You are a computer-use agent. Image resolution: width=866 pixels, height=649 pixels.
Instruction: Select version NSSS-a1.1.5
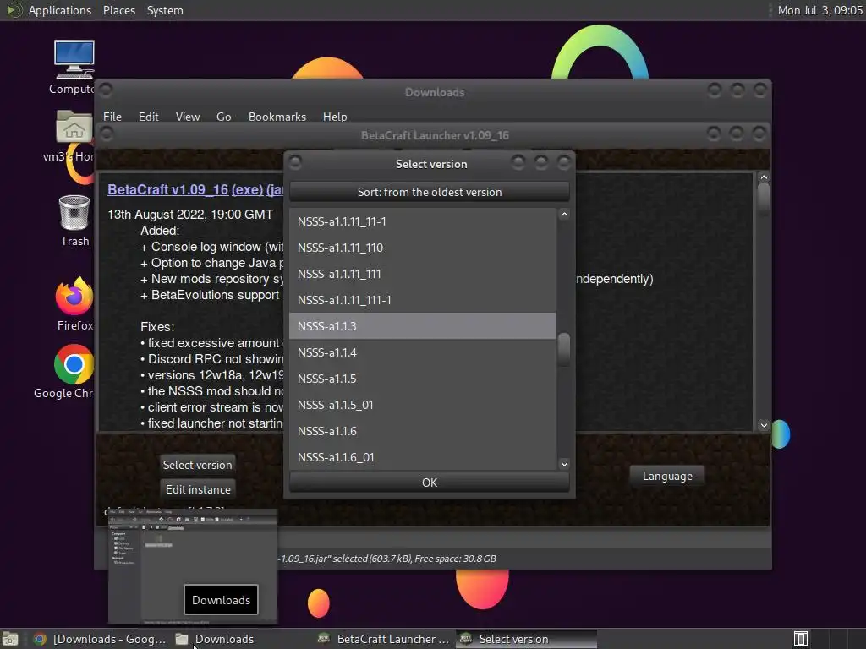[423, 379]
